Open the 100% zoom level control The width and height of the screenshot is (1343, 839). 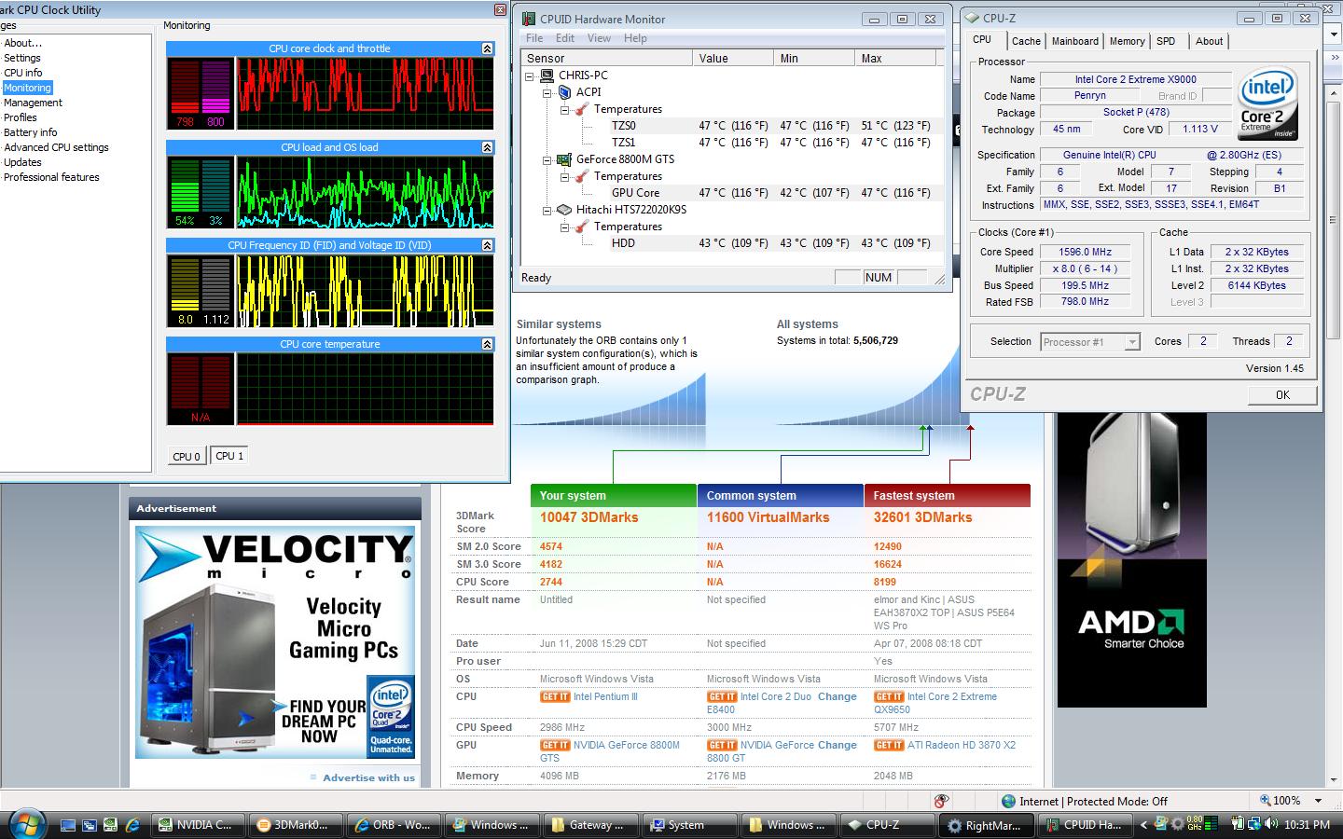coord(1292,801)
